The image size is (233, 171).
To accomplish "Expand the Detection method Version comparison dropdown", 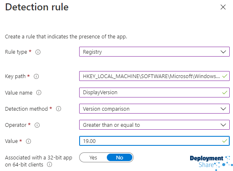I will [154, 109].
